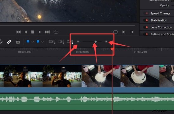Go to previous clip edit
174x114 pixels.
click(x=132, y=32)
